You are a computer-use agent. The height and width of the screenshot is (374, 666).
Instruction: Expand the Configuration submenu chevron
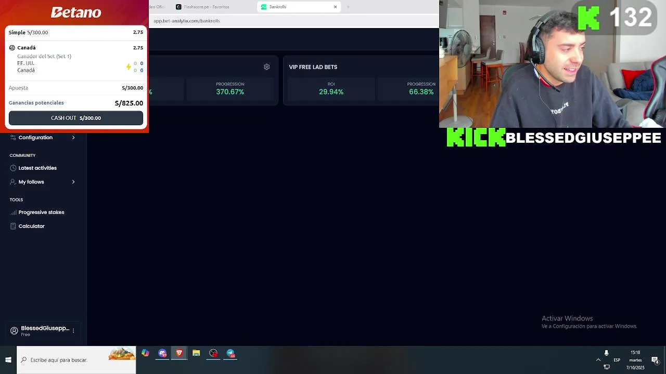click(x=73, y=138)
